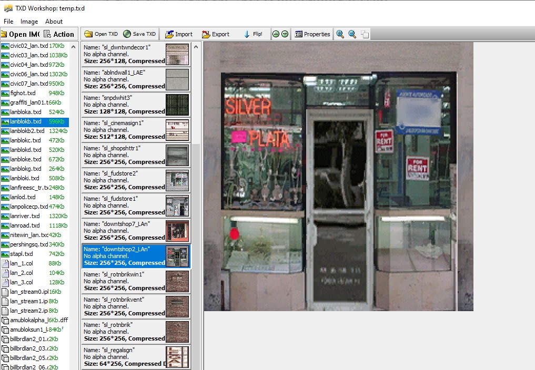Select lanbloki.txd in file list
The height and width of the screenshot is (370, 535).
35,178
